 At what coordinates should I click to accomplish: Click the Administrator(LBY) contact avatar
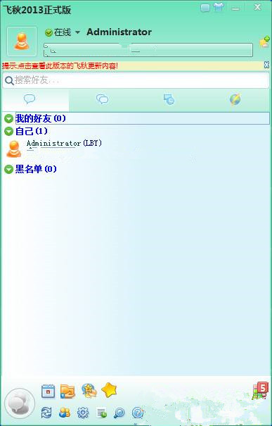click(x=14, y=149)
